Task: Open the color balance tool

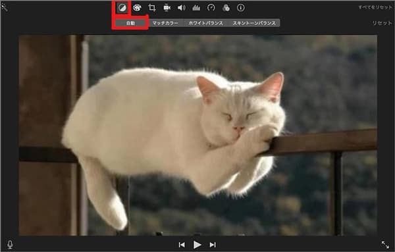Action: point(122,8)
